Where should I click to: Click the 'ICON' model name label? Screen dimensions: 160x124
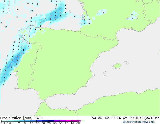tap(39, 118)
